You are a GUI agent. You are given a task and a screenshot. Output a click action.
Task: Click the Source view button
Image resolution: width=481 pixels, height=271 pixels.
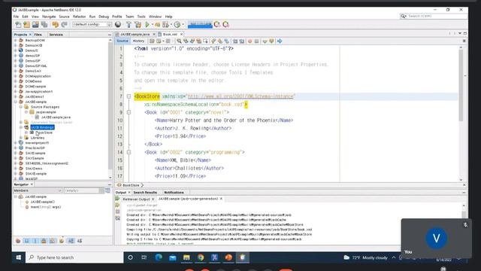(123, 41)
